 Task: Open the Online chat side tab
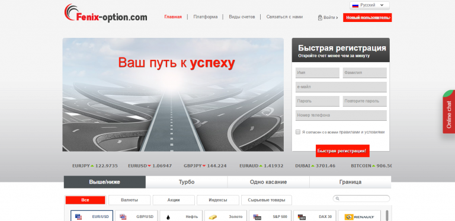(449, 112)
